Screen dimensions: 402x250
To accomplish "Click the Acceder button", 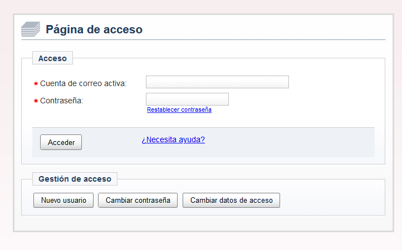I will [x=61, y=142].
